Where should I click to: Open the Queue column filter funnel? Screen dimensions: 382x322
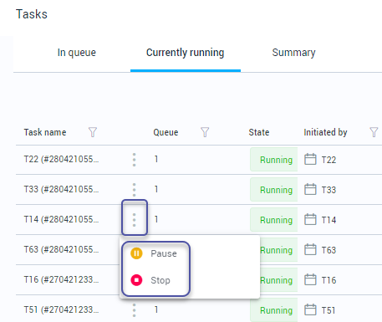(x=205, y=132)
